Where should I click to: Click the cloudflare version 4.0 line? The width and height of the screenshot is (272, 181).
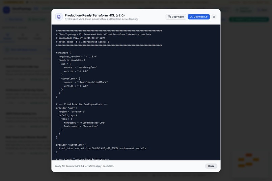76,86
